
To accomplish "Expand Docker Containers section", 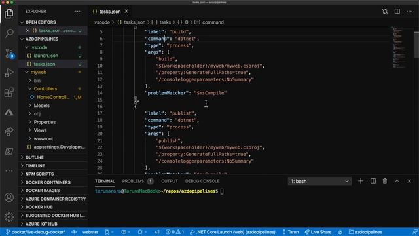I will pyautogui.click(x=53, y=182).
